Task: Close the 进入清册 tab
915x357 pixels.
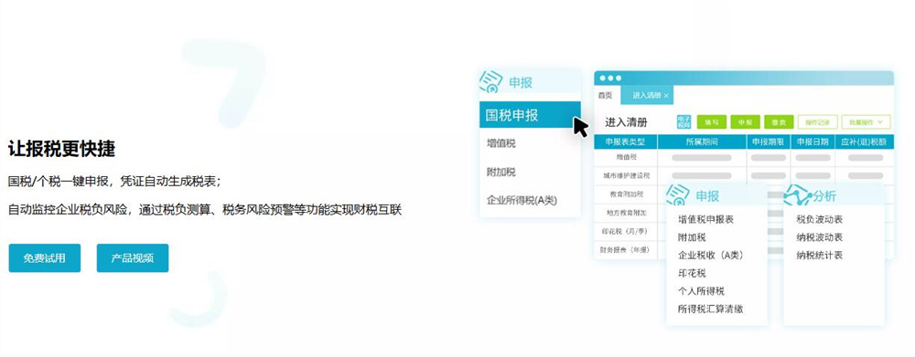Action: [x=666, y=96]
